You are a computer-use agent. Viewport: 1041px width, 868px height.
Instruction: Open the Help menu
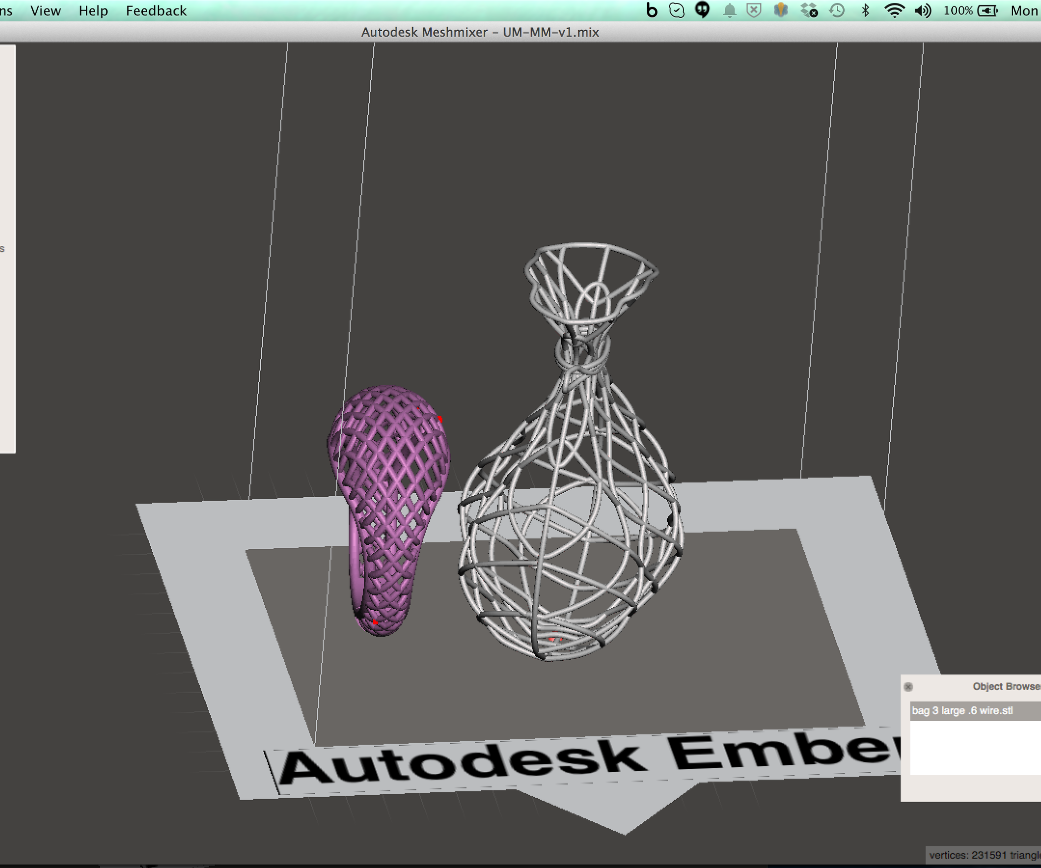[94, 10]
